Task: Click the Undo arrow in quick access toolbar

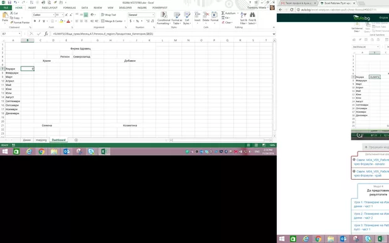Action: (16, 3)
